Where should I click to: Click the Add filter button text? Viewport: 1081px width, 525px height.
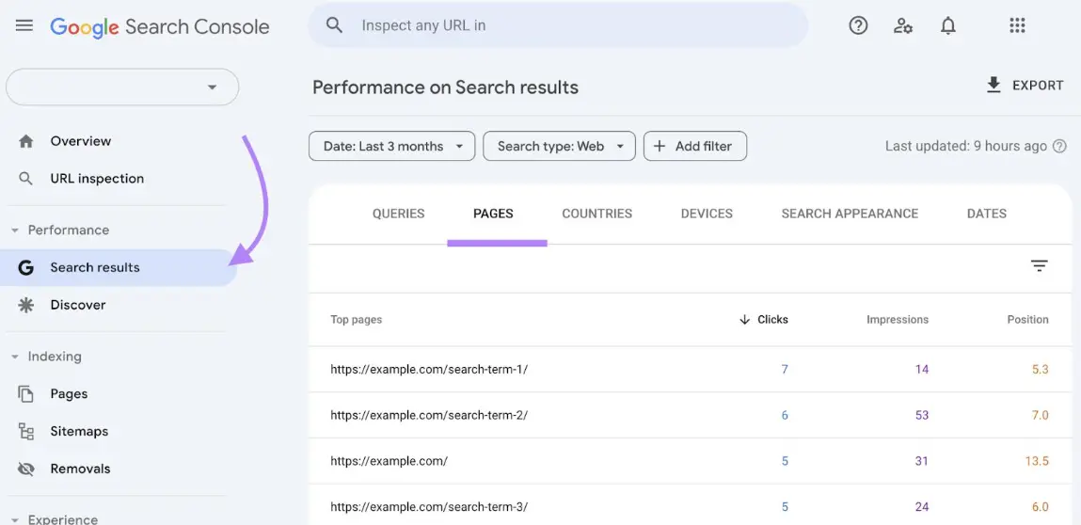click(x=703, y=146)
